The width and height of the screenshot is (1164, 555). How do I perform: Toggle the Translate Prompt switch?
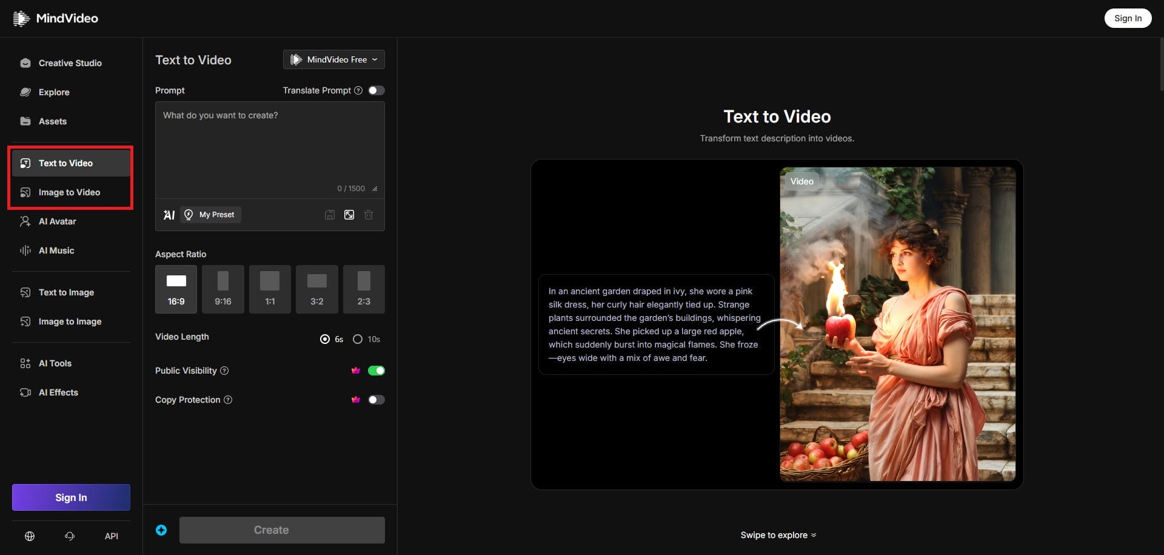[x=376, y=90]
